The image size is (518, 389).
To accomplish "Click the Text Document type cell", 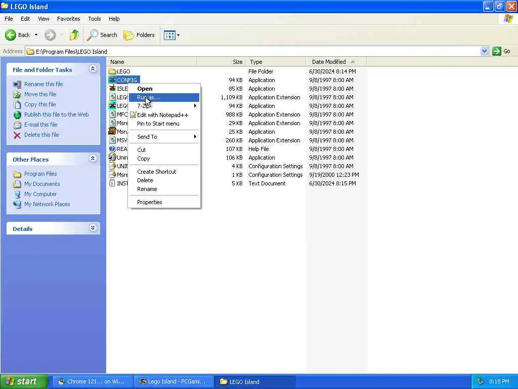I will [267, 183].
